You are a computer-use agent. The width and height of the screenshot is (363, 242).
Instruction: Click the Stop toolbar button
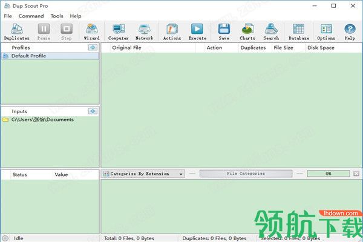pyautogui.click(x=67, y=32)
